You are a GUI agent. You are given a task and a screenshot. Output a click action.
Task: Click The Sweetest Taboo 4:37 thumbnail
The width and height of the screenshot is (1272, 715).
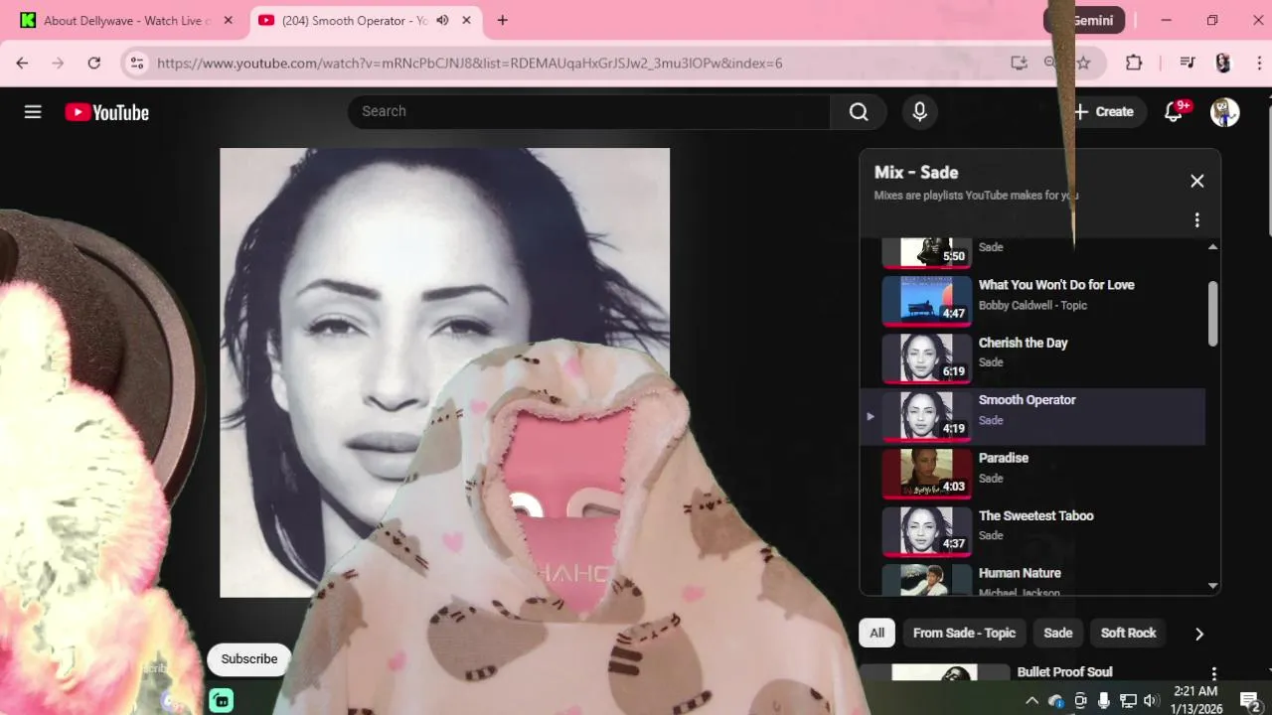(927, 531)
